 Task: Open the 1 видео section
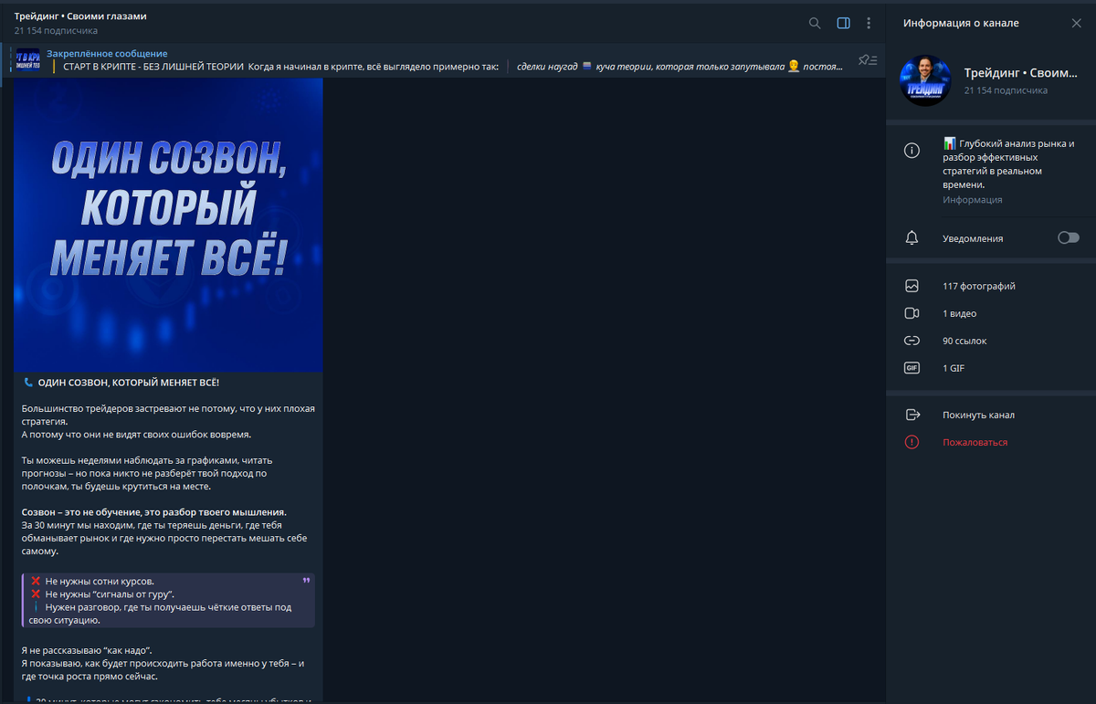(991, 313)
